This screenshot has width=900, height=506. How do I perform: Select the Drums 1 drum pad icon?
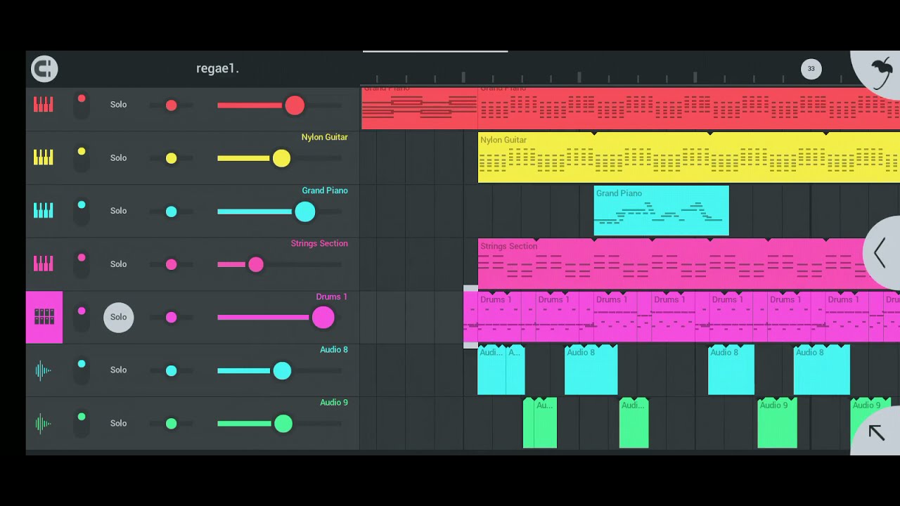(x=44, y=317)
